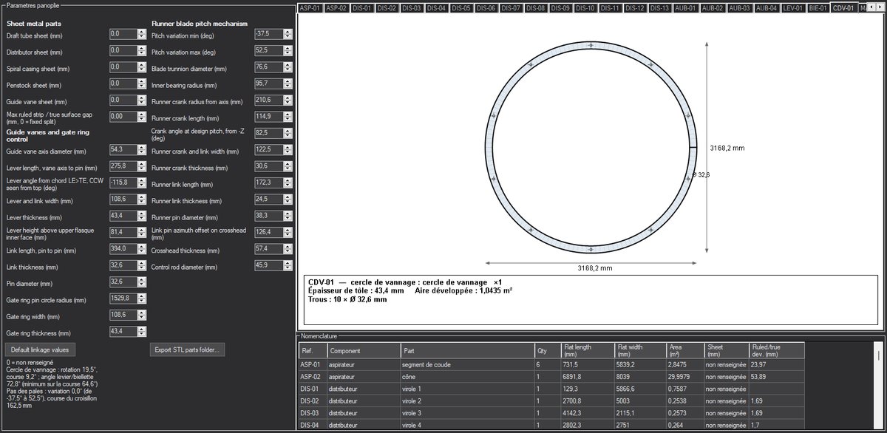Click the Qty column header

point(548,350)
